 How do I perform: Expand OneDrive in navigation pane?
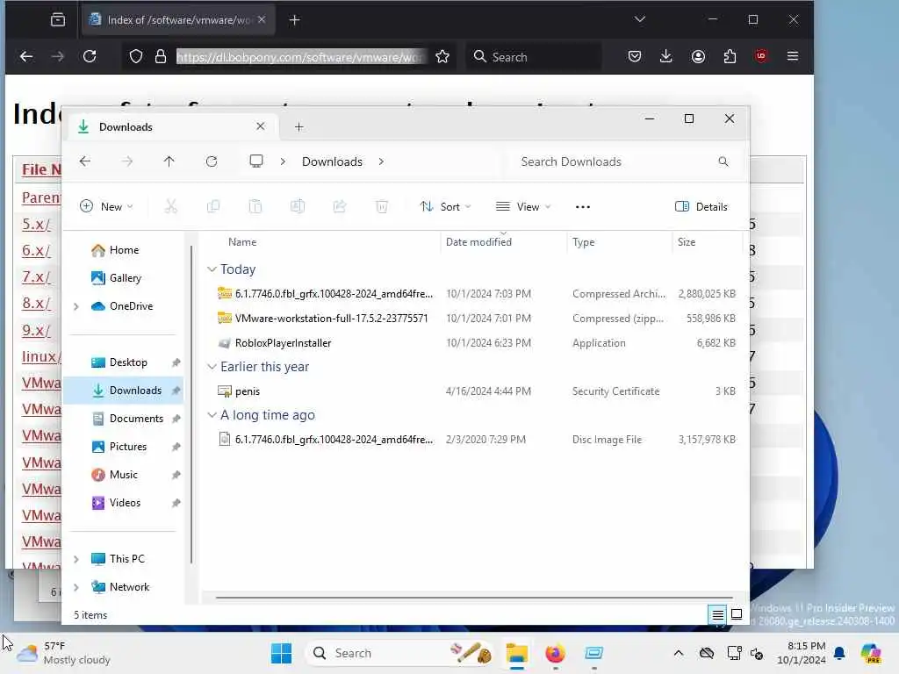76,306
